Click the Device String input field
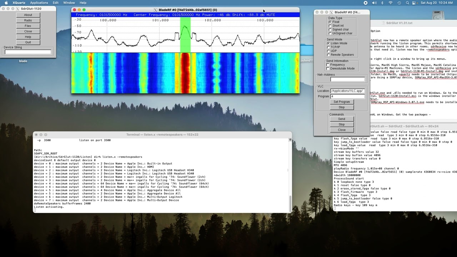This screenshot has height=257, width=457. 28,52
